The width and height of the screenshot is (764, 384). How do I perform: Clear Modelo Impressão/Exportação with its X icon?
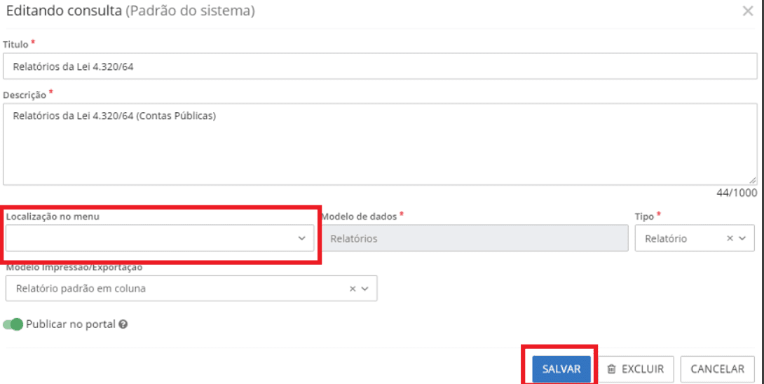(353, 289)
